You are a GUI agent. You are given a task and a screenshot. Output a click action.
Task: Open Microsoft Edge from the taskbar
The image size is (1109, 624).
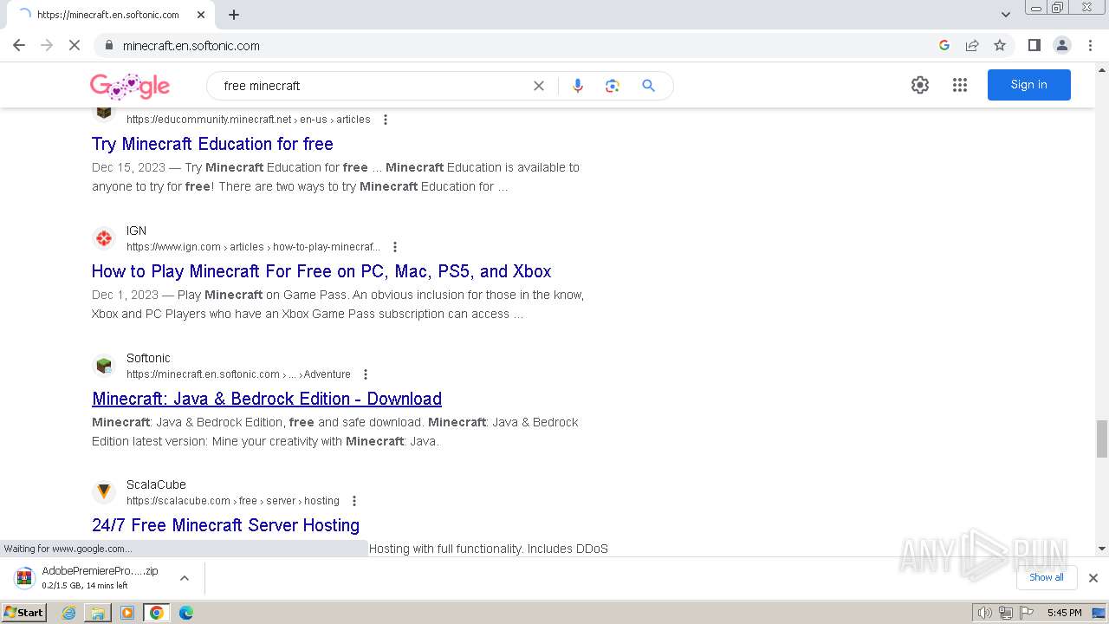[186, 613]
